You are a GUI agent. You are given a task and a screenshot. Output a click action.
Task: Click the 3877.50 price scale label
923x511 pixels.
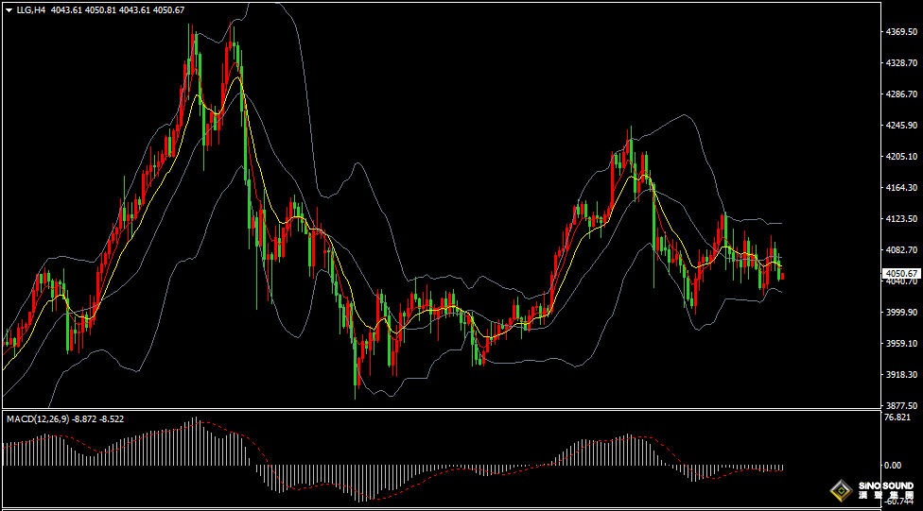pyautogui.click(x=900, y=405)
